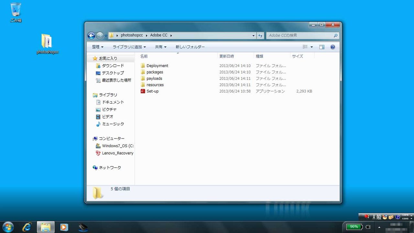
Task: Select the Deployment folder icon
Action: point(143,66)
